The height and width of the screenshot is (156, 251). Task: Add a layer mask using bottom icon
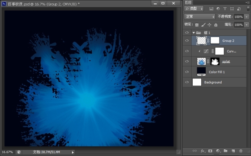[x=210, y=151]
